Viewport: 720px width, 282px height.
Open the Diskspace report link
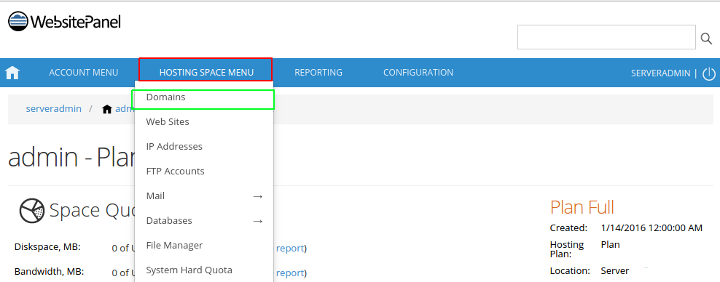(290, 248)
